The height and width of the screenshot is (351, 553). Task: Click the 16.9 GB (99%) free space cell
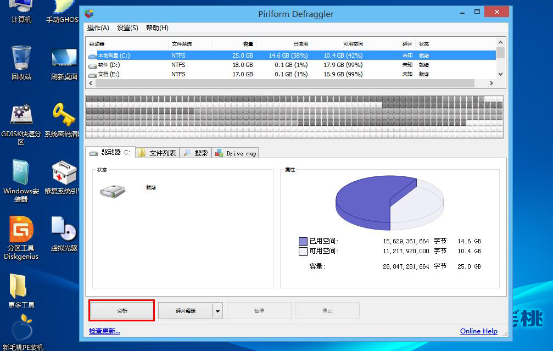point(343,74)
